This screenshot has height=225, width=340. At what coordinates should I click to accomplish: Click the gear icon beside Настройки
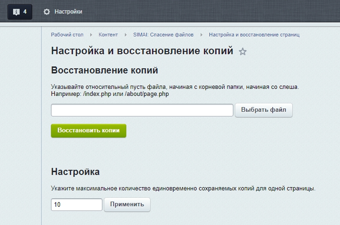pyautogui.click(x=46, y=12)
